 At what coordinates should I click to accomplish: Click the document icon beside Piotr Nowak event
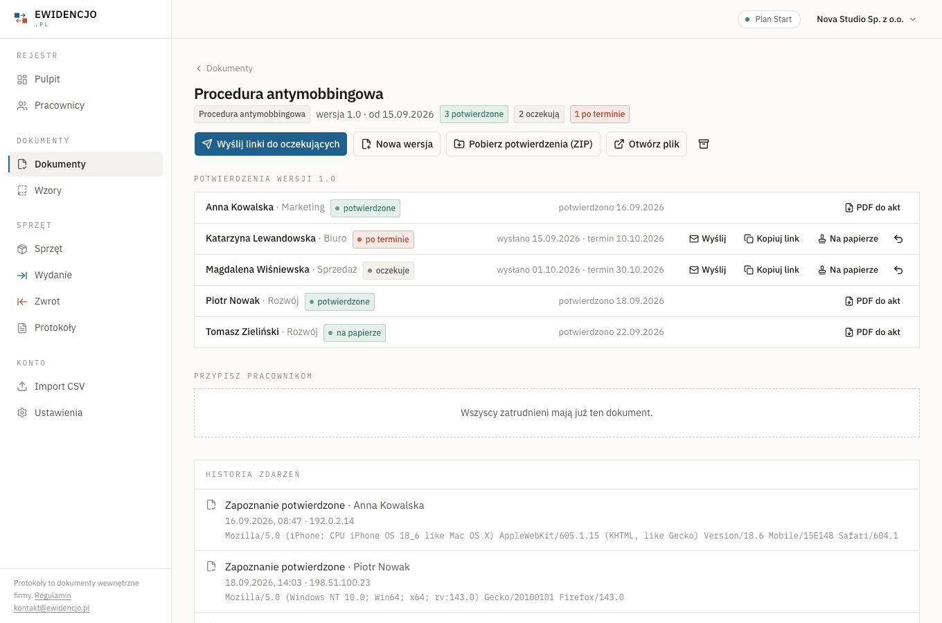point(211,566)
